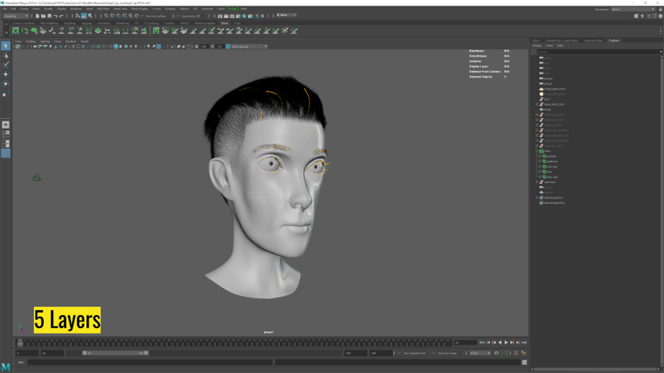Click the first green XGen shelf icon
The height and width of the screenshot is (373, 664).
[x=16, y=31]
